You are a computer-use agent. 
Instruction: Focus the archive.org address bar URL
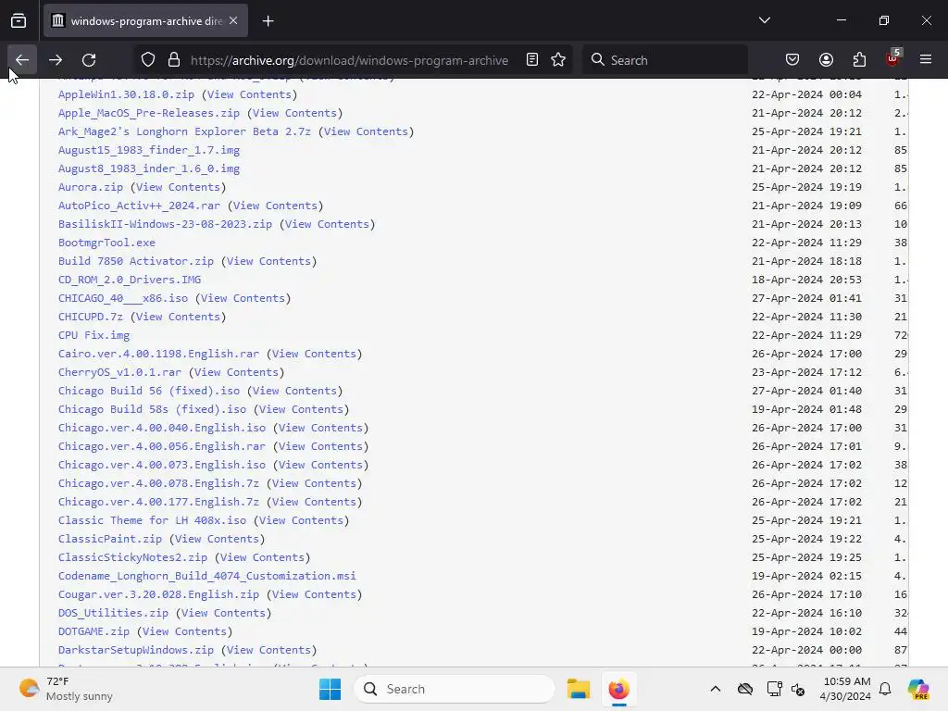point(349,60)
